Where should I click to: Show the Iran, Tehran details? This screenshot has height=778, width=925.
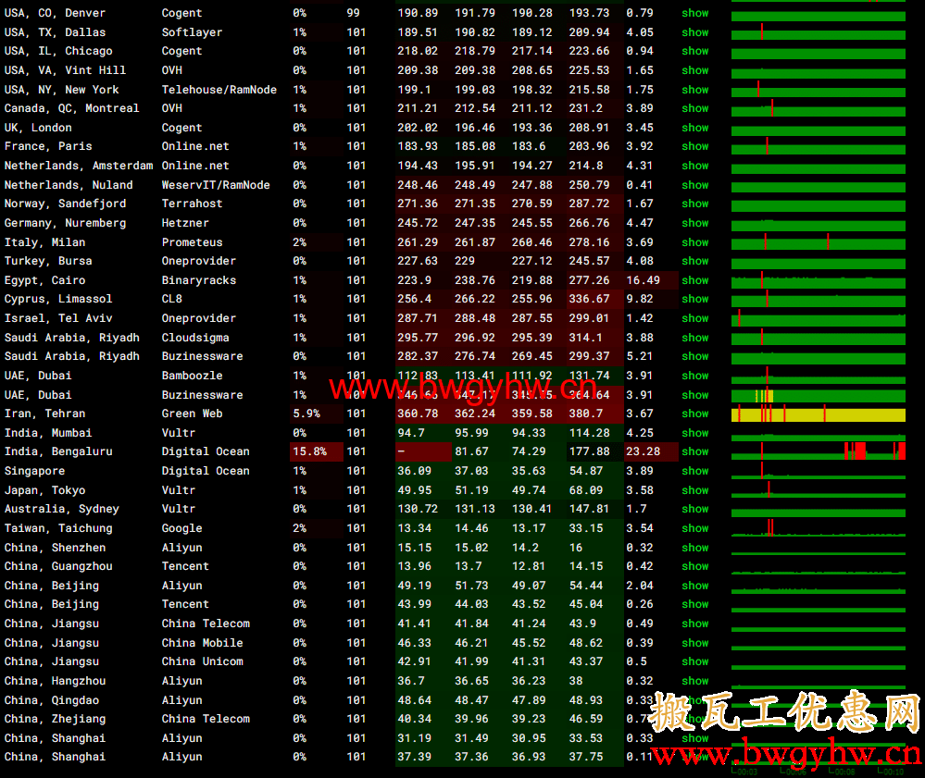695,414
